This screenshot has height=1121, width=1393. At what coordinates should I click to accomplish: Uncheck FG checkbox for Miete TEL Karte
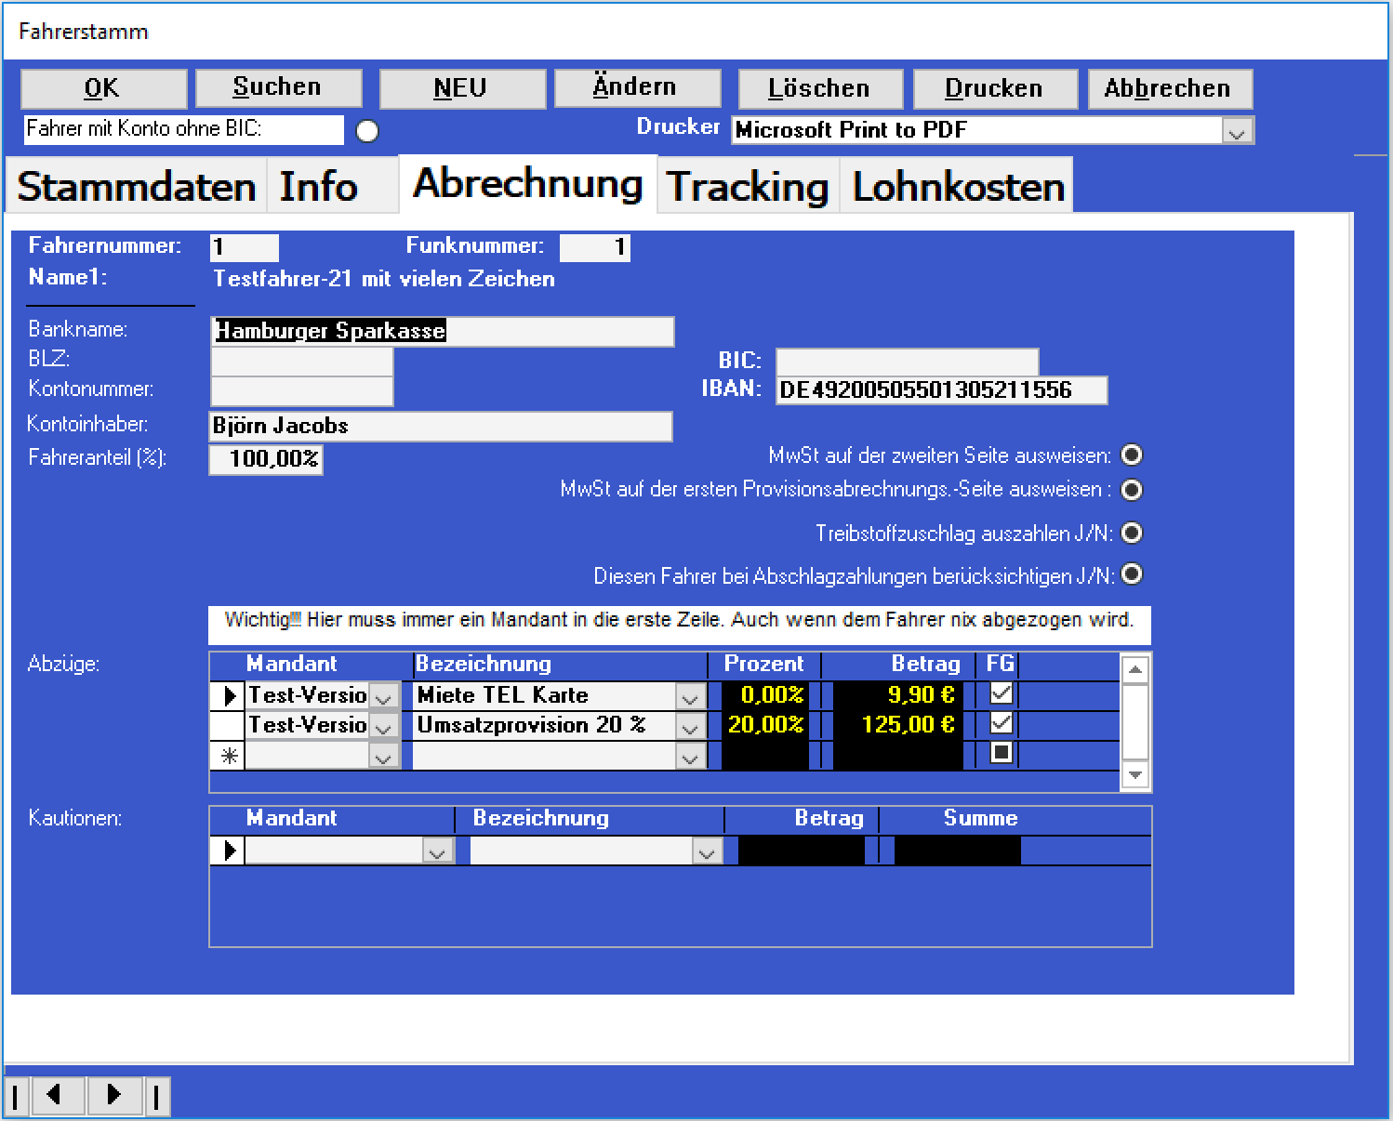(1001, 693)
